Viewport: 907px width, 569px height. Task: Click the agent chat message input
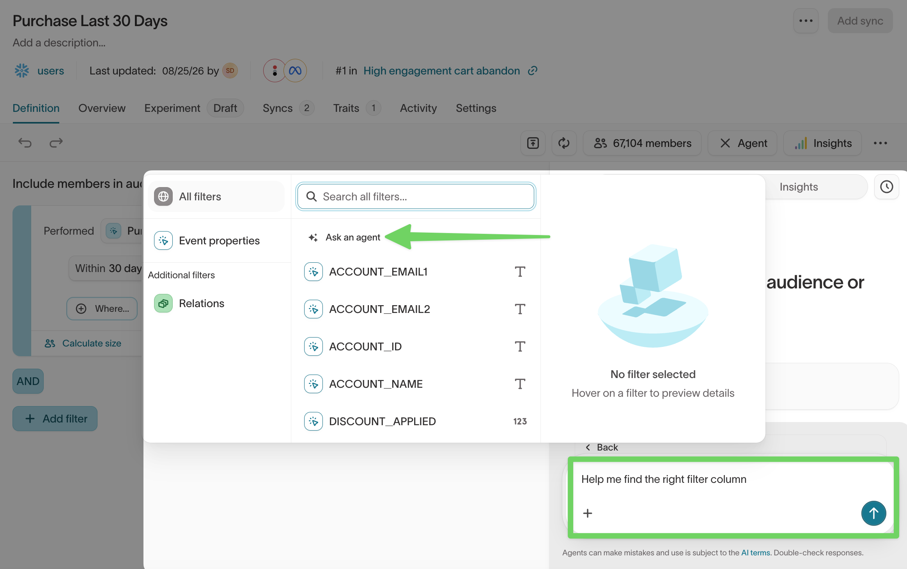733,479
